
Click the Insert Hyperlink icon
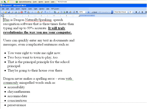(x=55, y=12)
